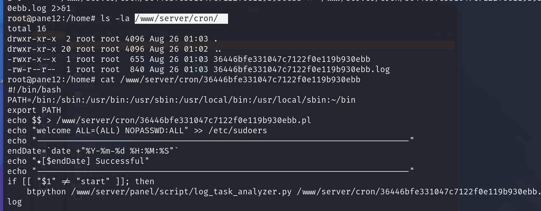This screenshot has width=541, height=211.
Task: Click the 'endDate=' date assignment line
Action: [93, 151]
